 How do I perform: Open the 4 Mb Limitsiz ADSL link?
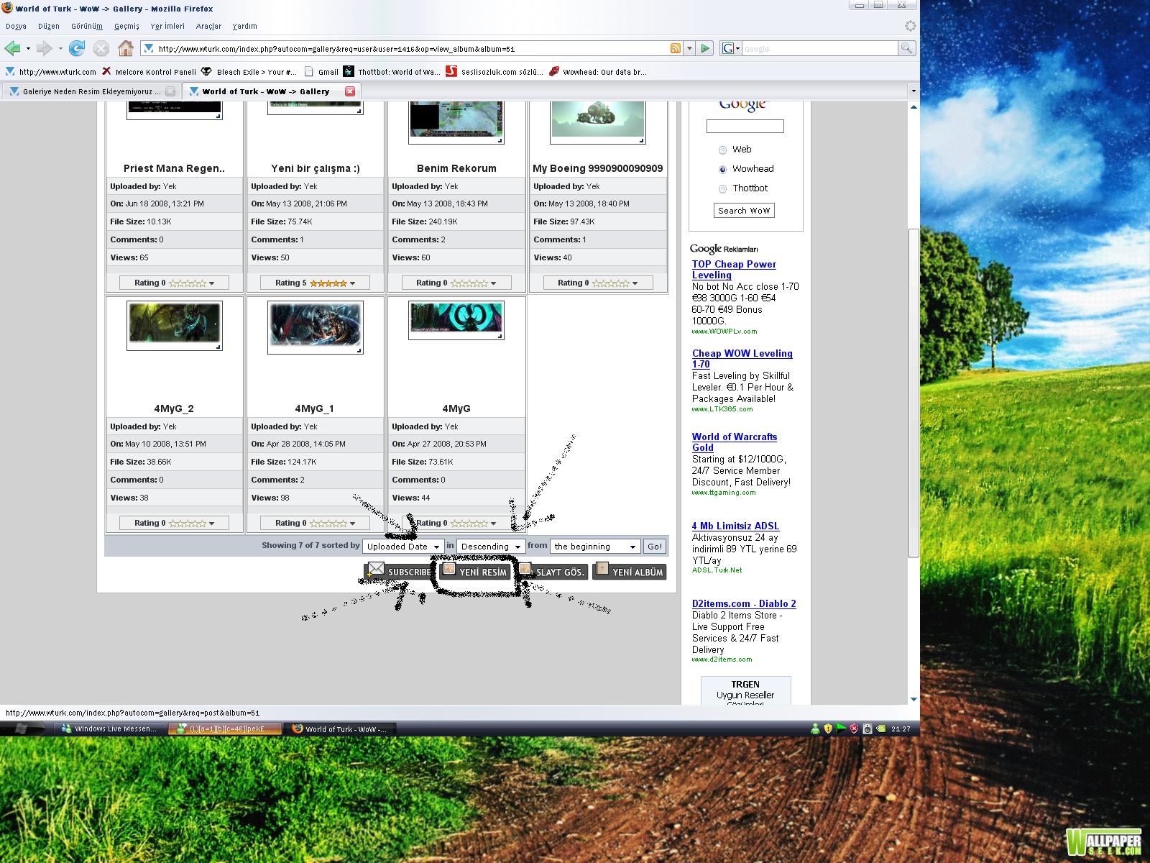(x=736, y=526)
